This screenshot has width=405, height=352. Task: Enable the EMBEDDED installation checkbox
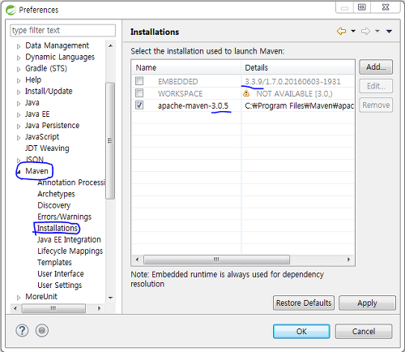pyautogui.click(x=139, y=81)
